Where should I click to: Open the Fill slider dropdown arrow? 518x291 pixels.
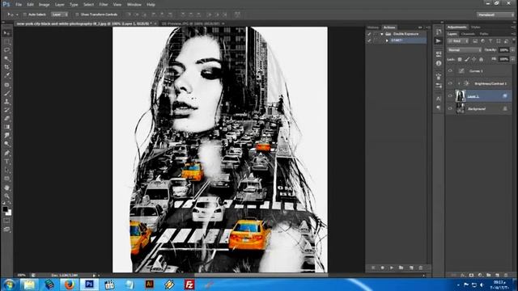512,59
